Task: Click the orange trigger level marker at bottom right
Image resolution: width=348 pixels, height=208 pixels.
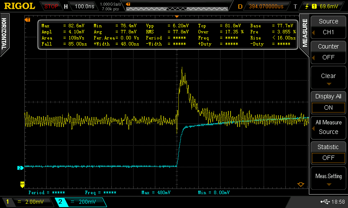Action: point(300,185)
